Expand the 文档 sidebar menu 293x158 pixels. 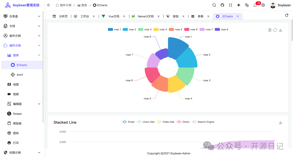click(22, 26)
